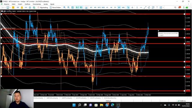
Task: Click the tile windows grid icon
Action: tap(73, 7)
